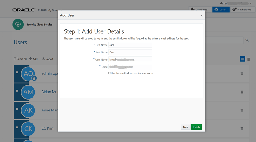Close the Add User dialog
This screenshot has height=142, width=256.
pos(201,15)
